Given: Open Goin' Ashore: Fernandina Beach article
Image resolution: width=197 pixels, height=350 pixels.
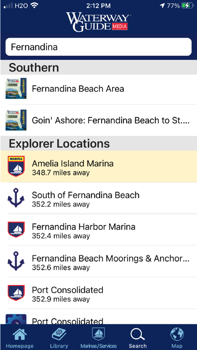Looking at the screenshot, I should [98, 120].
